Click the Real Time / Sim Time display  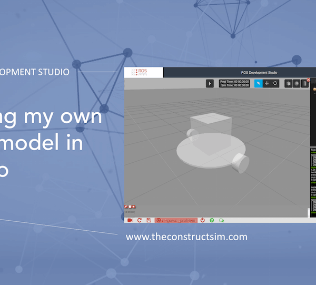pyautogui.click(x=234, y=83)
